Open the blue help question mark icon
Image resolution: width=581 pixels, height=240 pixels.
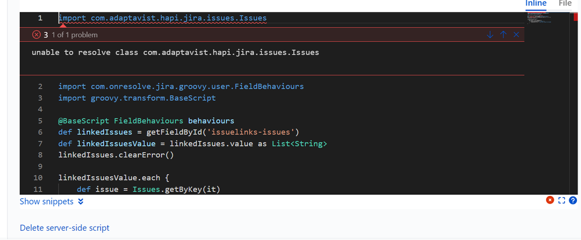pos(573,200)
